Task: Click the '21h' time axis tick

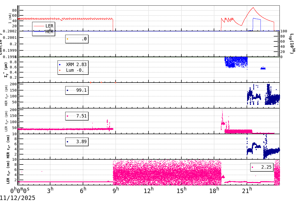Action: [x=247, y=190]
